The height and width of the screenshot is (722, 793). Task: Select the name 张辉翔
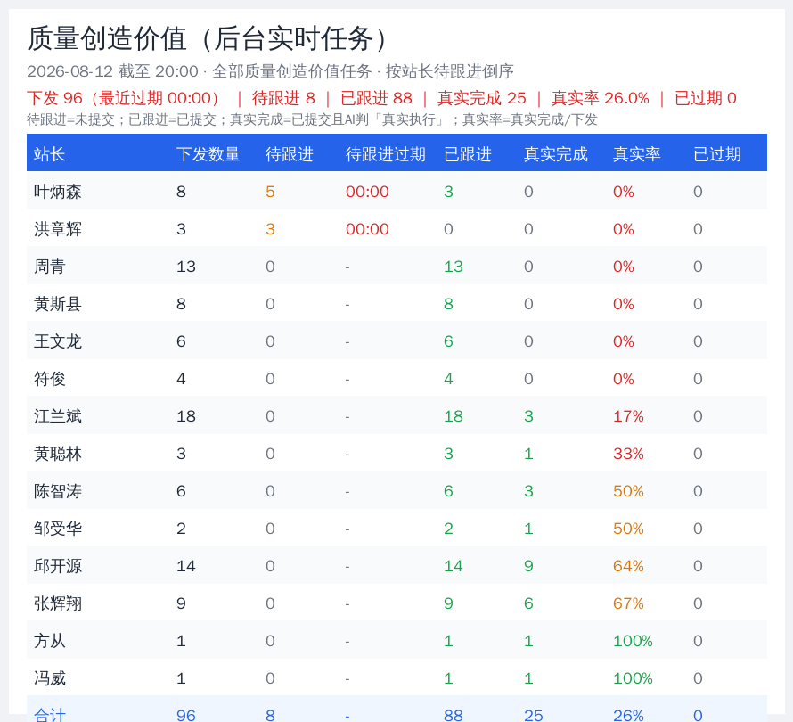click(x=58, y=603)
